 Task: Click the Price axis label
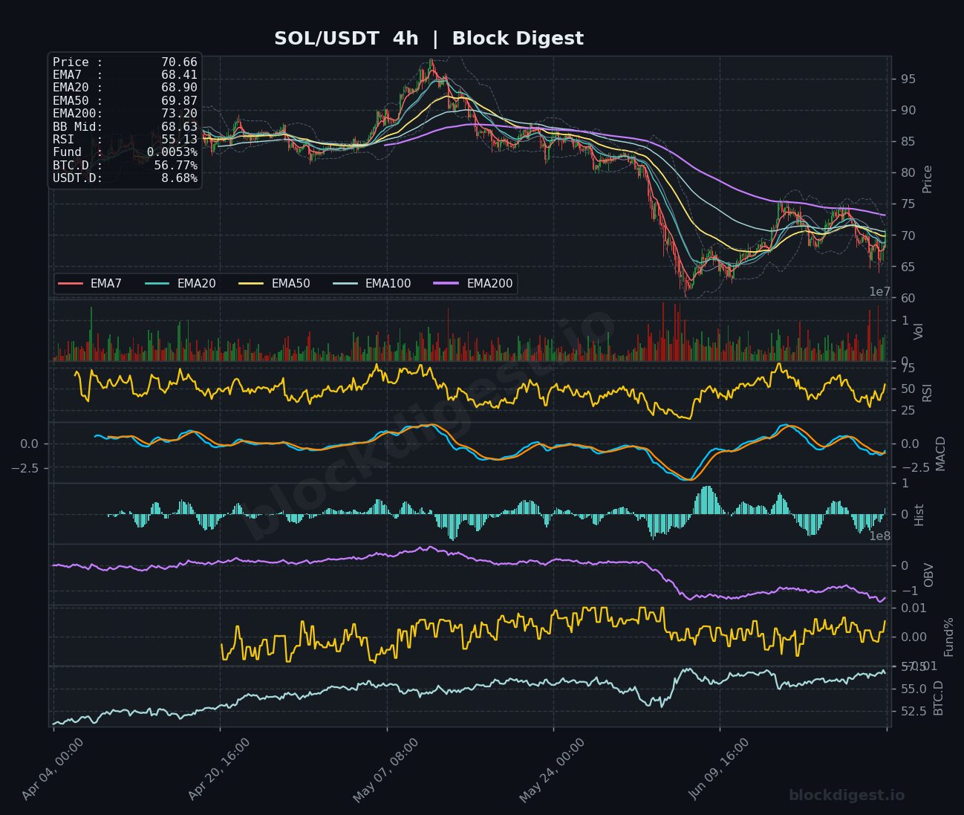click(x=927, y=179)
